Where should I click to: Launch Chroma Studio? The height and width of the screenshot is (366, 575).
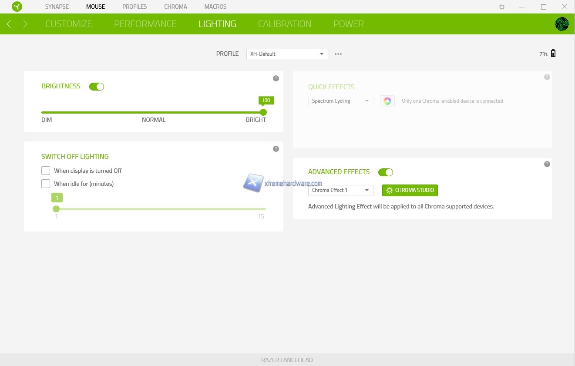pyautogui.click(x=410, y=190)
